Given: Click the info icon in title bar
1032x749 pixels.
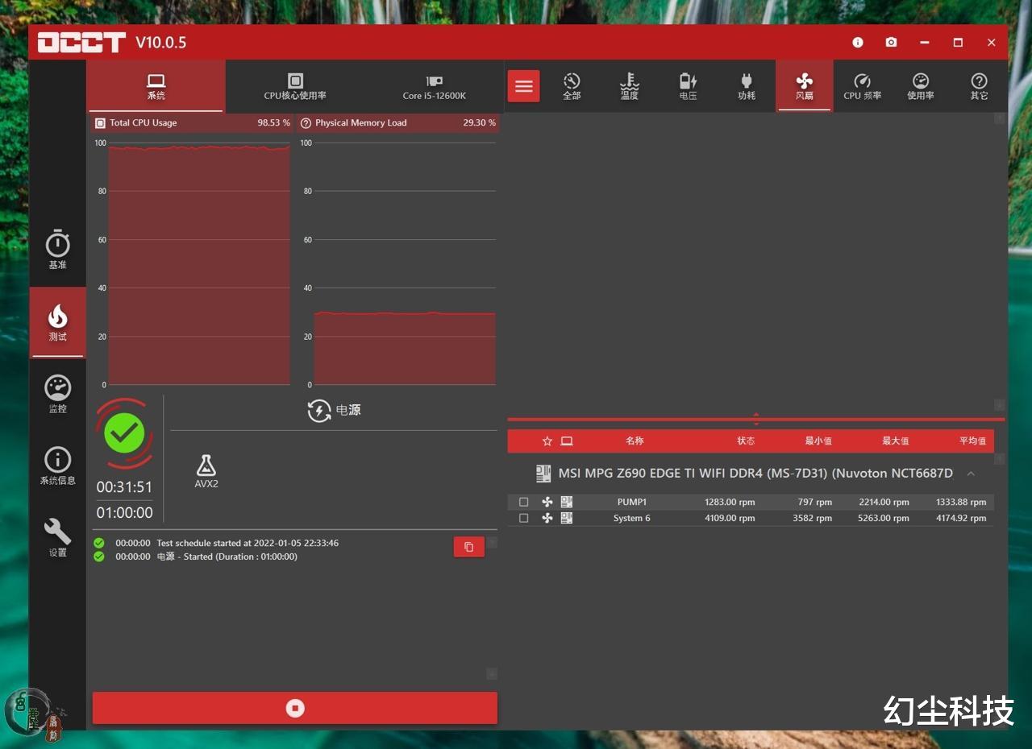Looking at the screenshot, I should 858,43.
